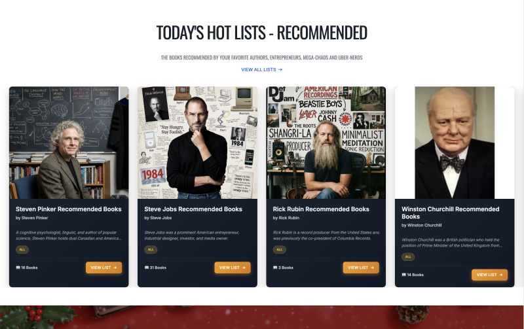This screenshot has width=524, height=329.
Task: Click View List on Steve Jobs card
Action: (x=233, y=268)
